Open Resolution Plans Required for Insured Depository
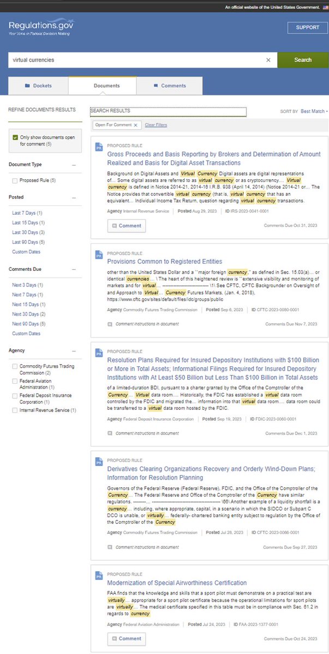 coord(213,369)
